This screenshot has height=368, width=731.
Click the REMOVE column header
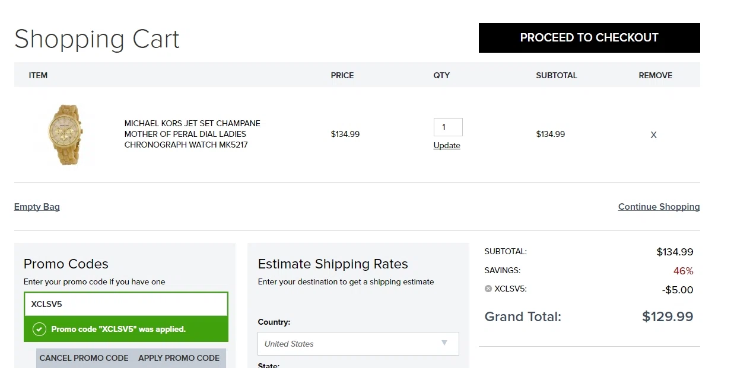pyautogui.click(x=656, y=75)
